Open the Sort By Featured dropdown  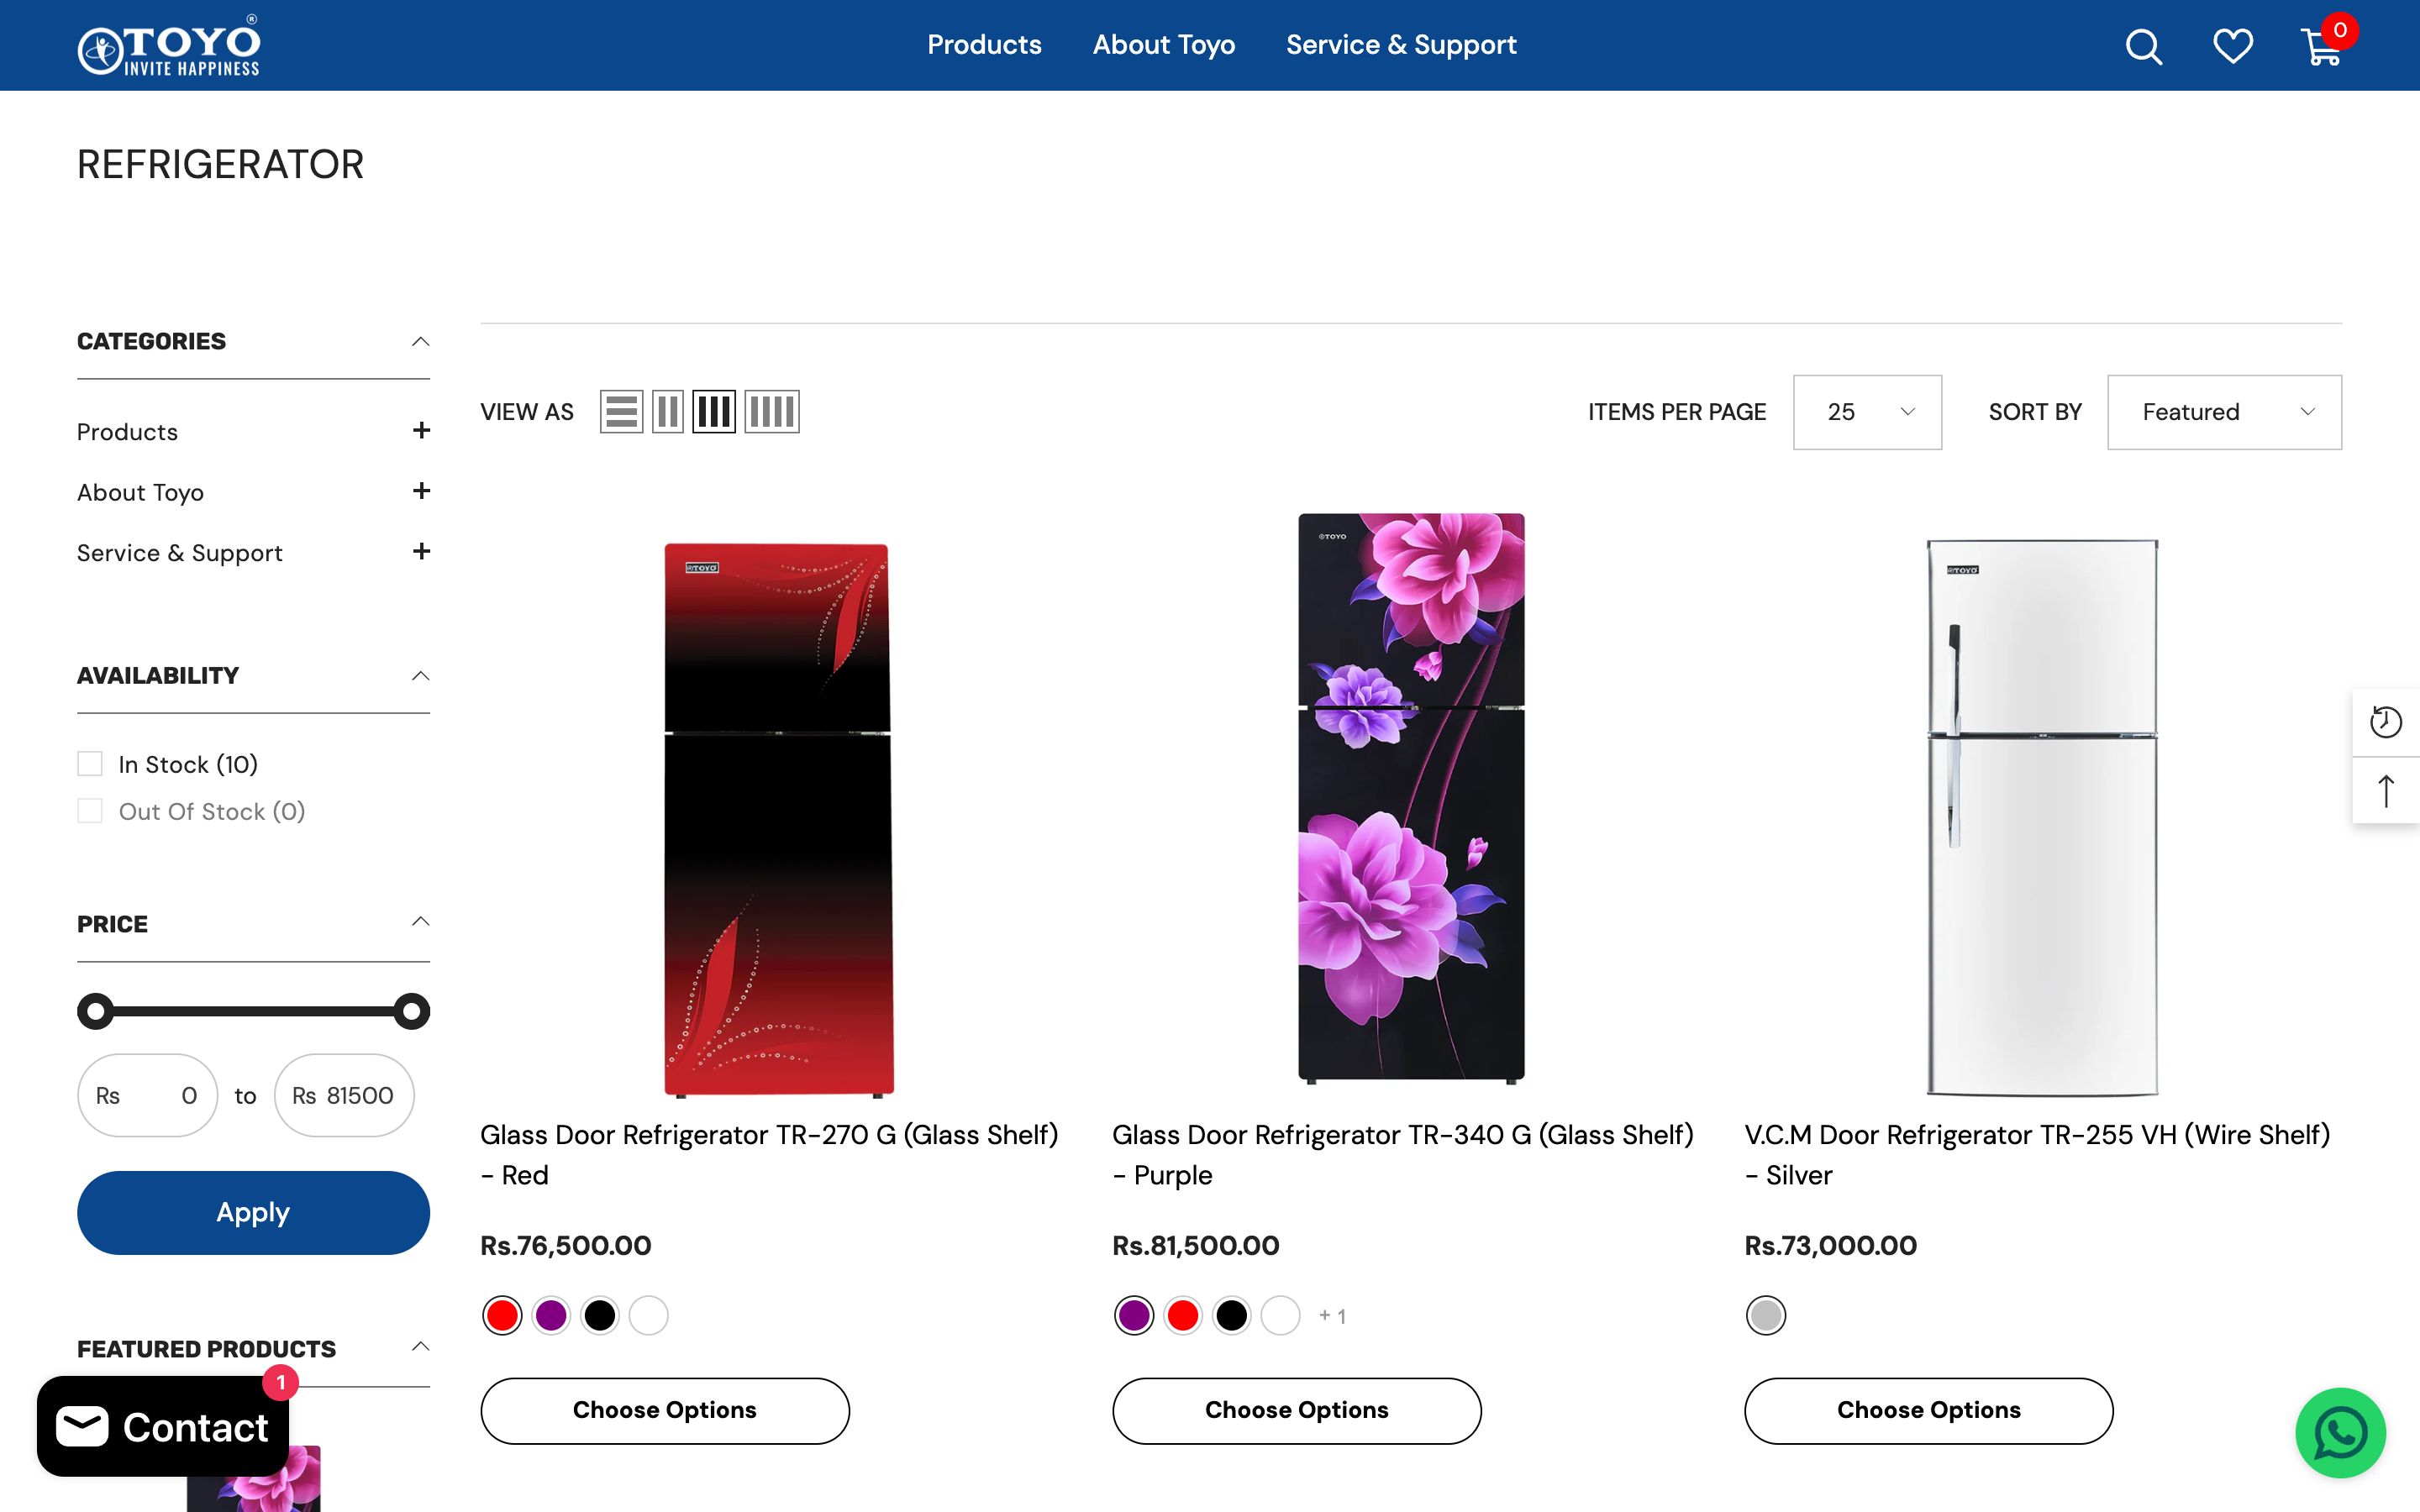coord(2224,412)
